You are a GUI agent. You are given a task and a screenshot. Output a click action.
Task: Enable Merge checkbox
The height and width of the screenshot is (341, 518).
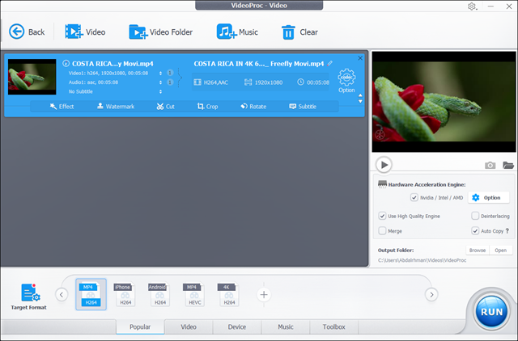coord(382,231)
